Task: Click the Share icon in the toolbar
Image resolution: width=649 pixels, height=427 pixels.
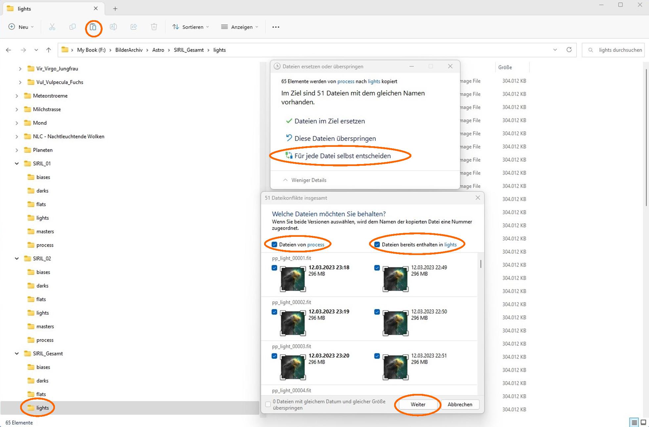Action: (x=134, y=27)
